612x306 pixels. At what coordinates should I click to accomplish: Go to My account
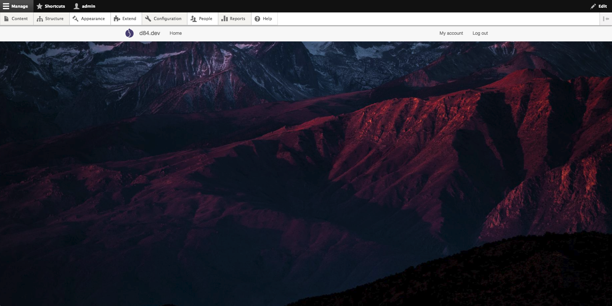[x=451, y=33]
